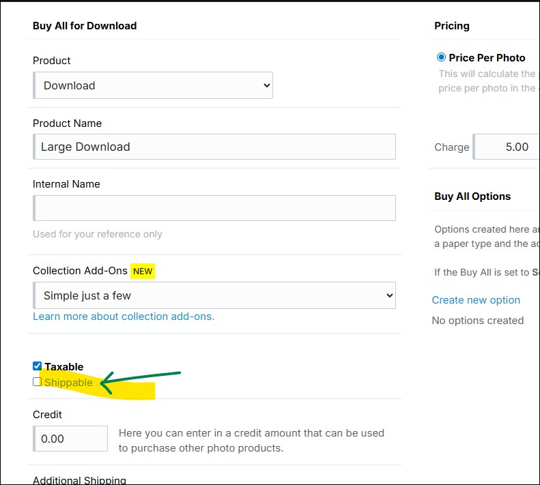Focus the empty Internal Name field
The width and height of the screenshot is (540, 485).
tap(214, 208)
